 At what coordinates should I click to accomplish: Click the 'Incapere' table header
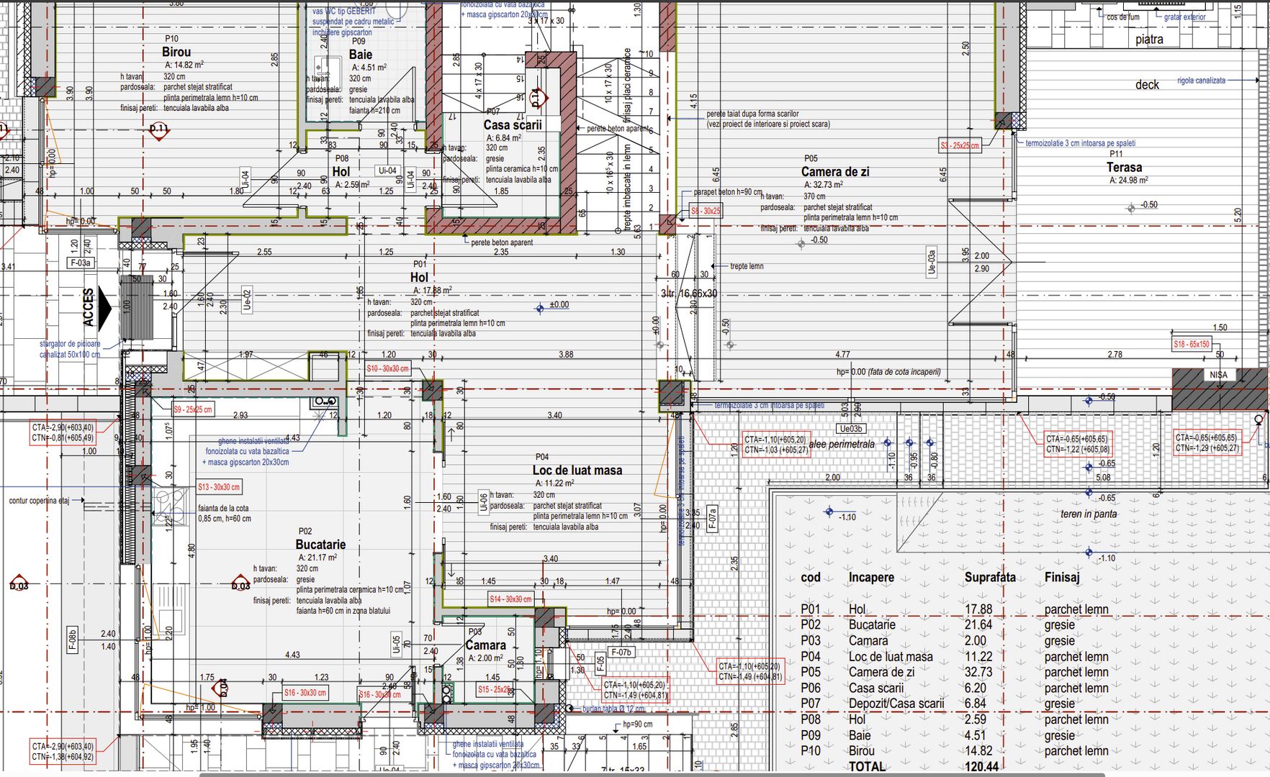pyautogui.click(x=871, y=578)
